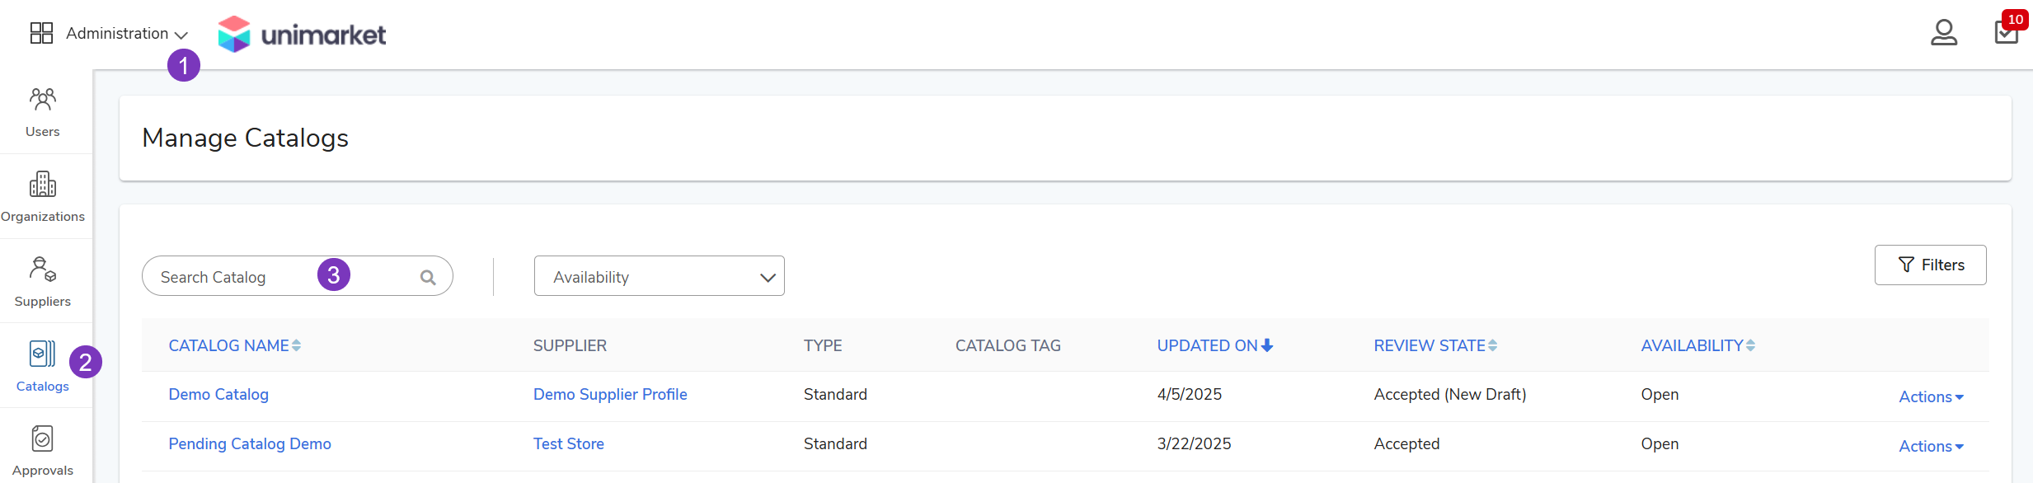Open the Approvals sidebar icon
This screenshot has height=483, width=2033.
(43, 438)
